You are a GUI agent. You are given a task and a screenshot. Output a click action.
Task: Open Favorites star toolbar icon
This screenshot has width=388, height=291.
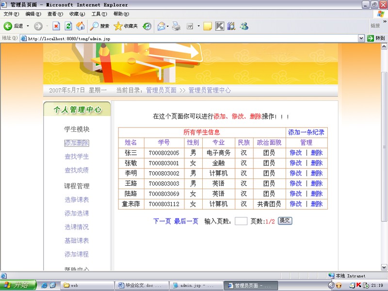(118, 26)
